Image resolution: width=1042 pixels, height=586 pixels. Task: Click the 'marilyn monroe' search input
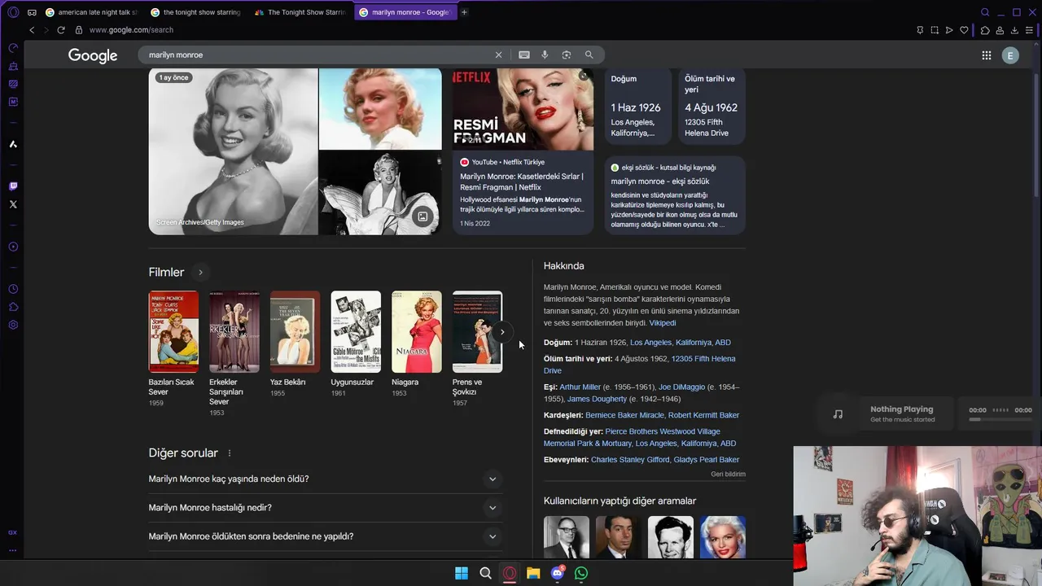pyautogui.click(x=317, y=55)
